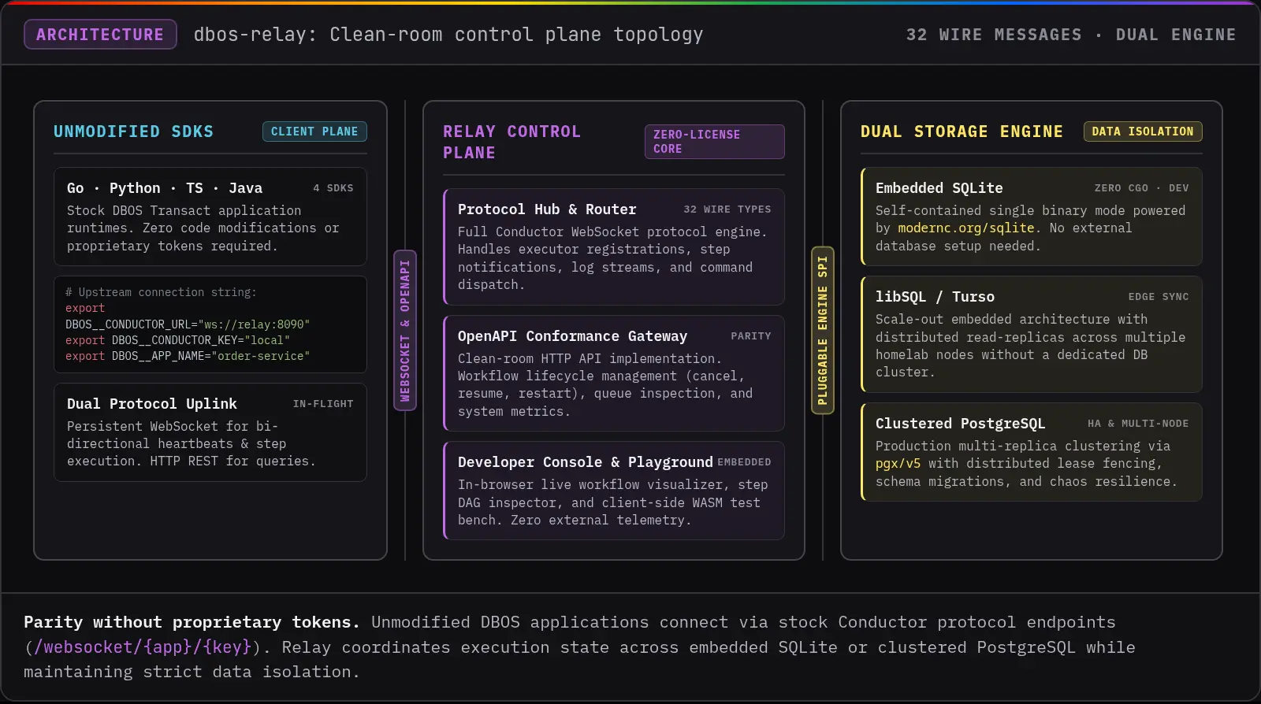Screen dimensions: 1261x704
Task: Click the ARCHITECTURE badge
Action: (x=100, y=35)
